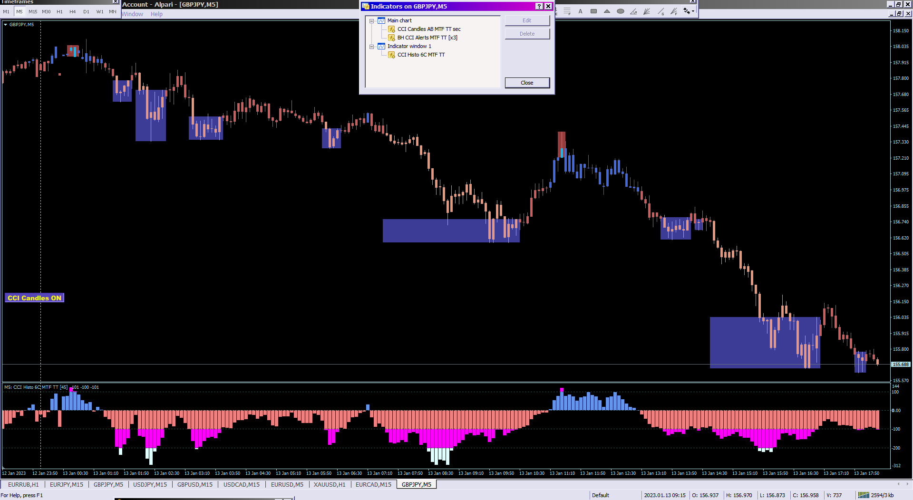This screenshot has height=500, width=913.
Task: Click the dialog help question mark button
Action: (539, 6)
